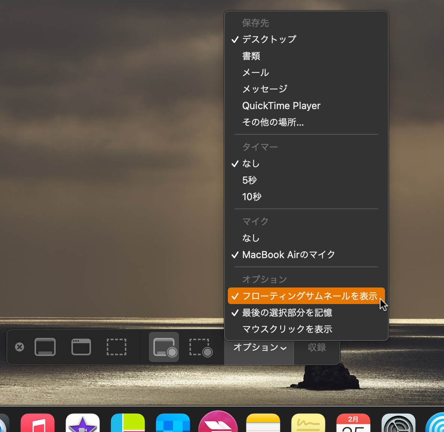Choose 書類 as the save location
Viewport: 444px width, 432px height.
pos(306,56)
